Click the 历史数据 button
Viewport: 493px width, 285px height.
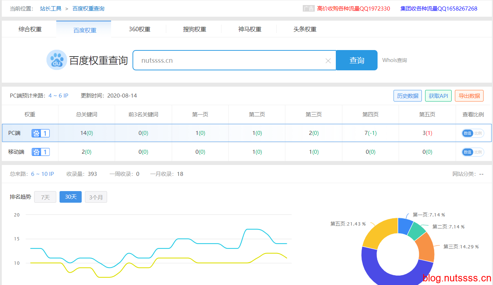pos(408,96)
